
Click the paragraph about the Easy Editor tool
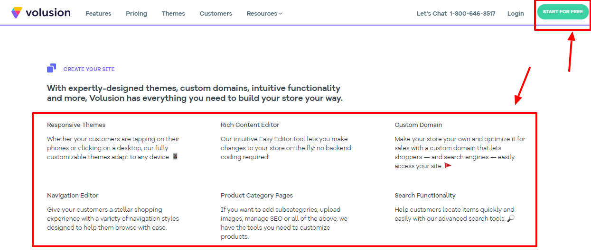click(x=286, y=148)
